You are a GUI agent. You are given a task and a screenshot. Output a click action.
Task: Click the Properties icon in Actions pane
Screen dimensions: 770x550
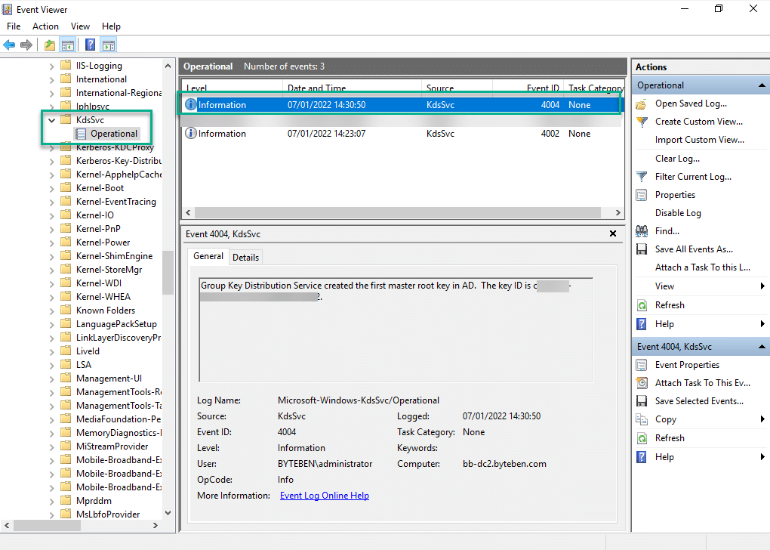[642, 195]
